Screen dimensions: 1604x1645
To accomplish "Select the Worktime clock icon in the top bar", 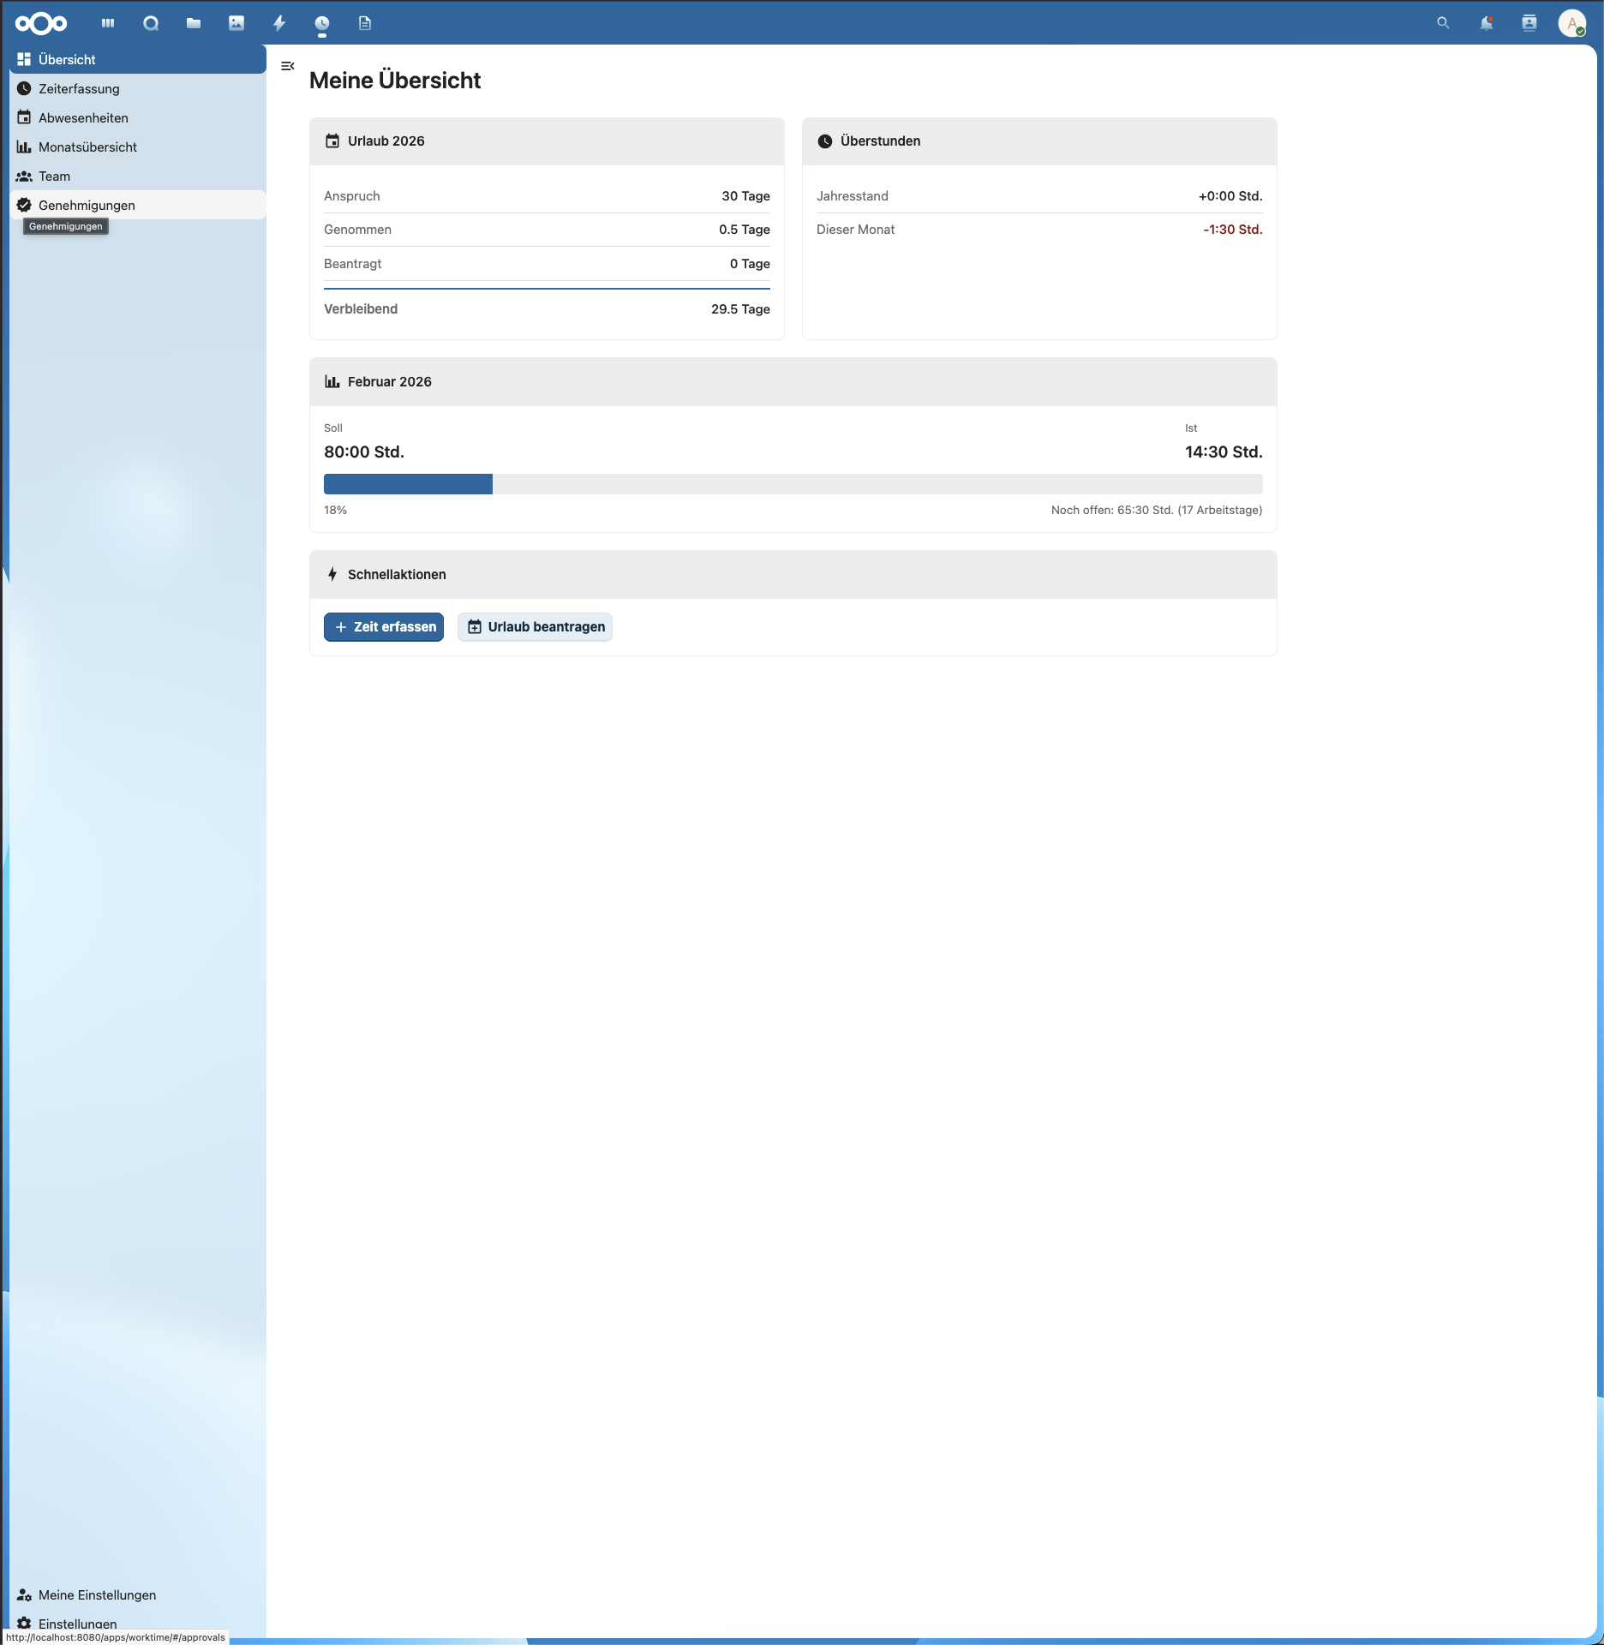I will [321, 23].
